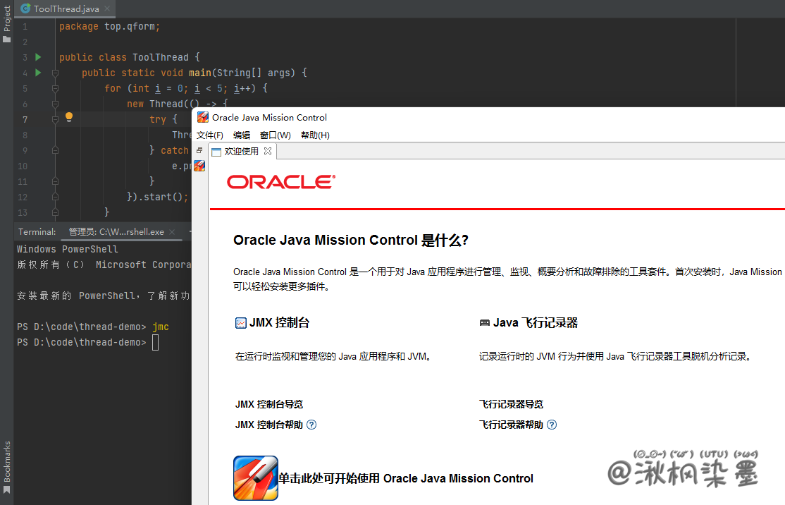Collapse the for loop fold marker

tap(54, 88)
